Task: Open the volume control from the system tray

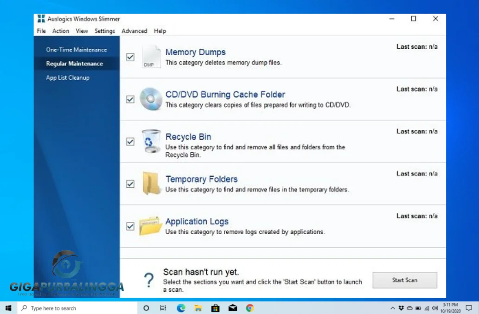Action: tap(435, 308)
